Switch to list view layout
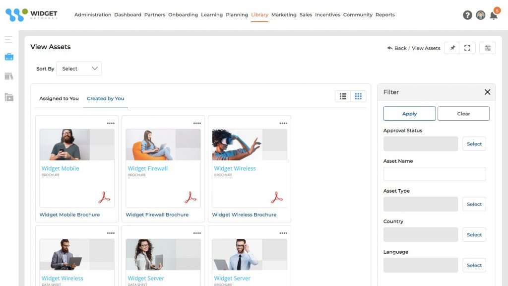The image size is (508, 286). 343,96
